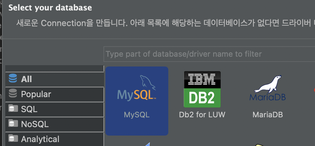Click the 'MariaDB' caption under the logo
Viewport: 315px width, 146px height.
click(268, 115)
